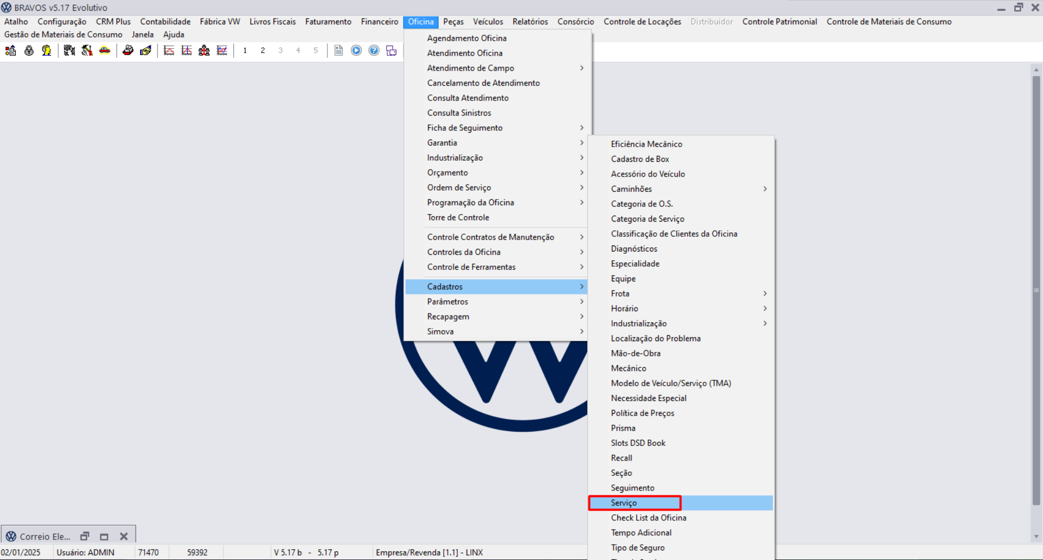Expand the Ficha de Seguimento submenu arrow

(x=582, y=128)
